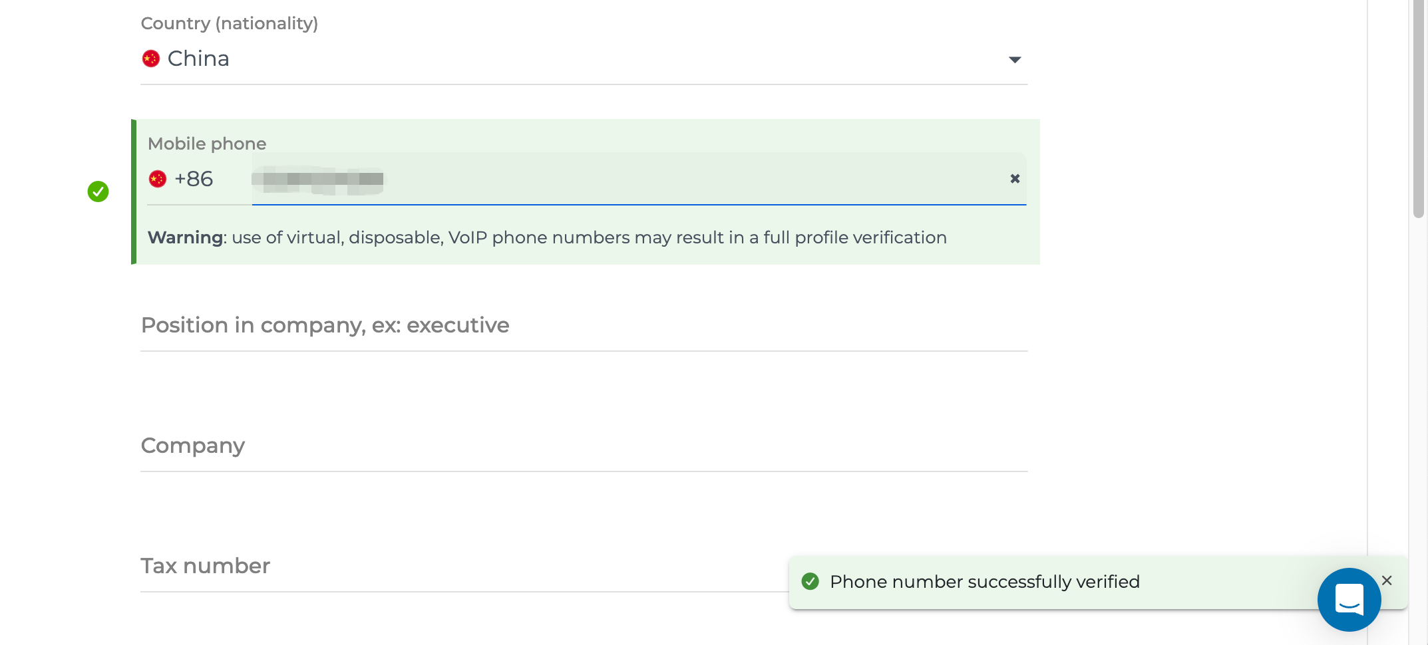1428x645 pixels.
Task: Click the selected value "China" text
Action: 198,59
